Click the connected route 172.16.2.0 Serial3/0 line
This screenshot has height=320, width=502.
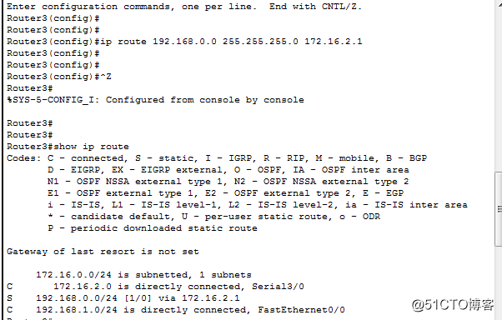(x=155, y=287)
